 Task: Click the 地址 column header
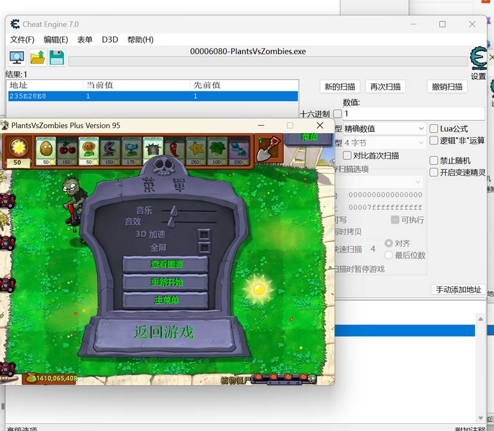pos(45,85)
